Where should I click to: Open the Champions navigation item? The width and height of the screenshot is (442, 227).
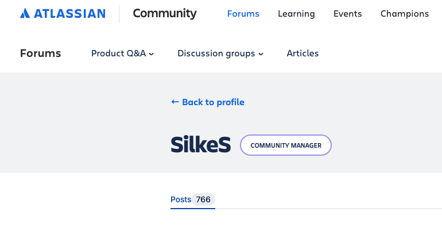tap(405, 14)
